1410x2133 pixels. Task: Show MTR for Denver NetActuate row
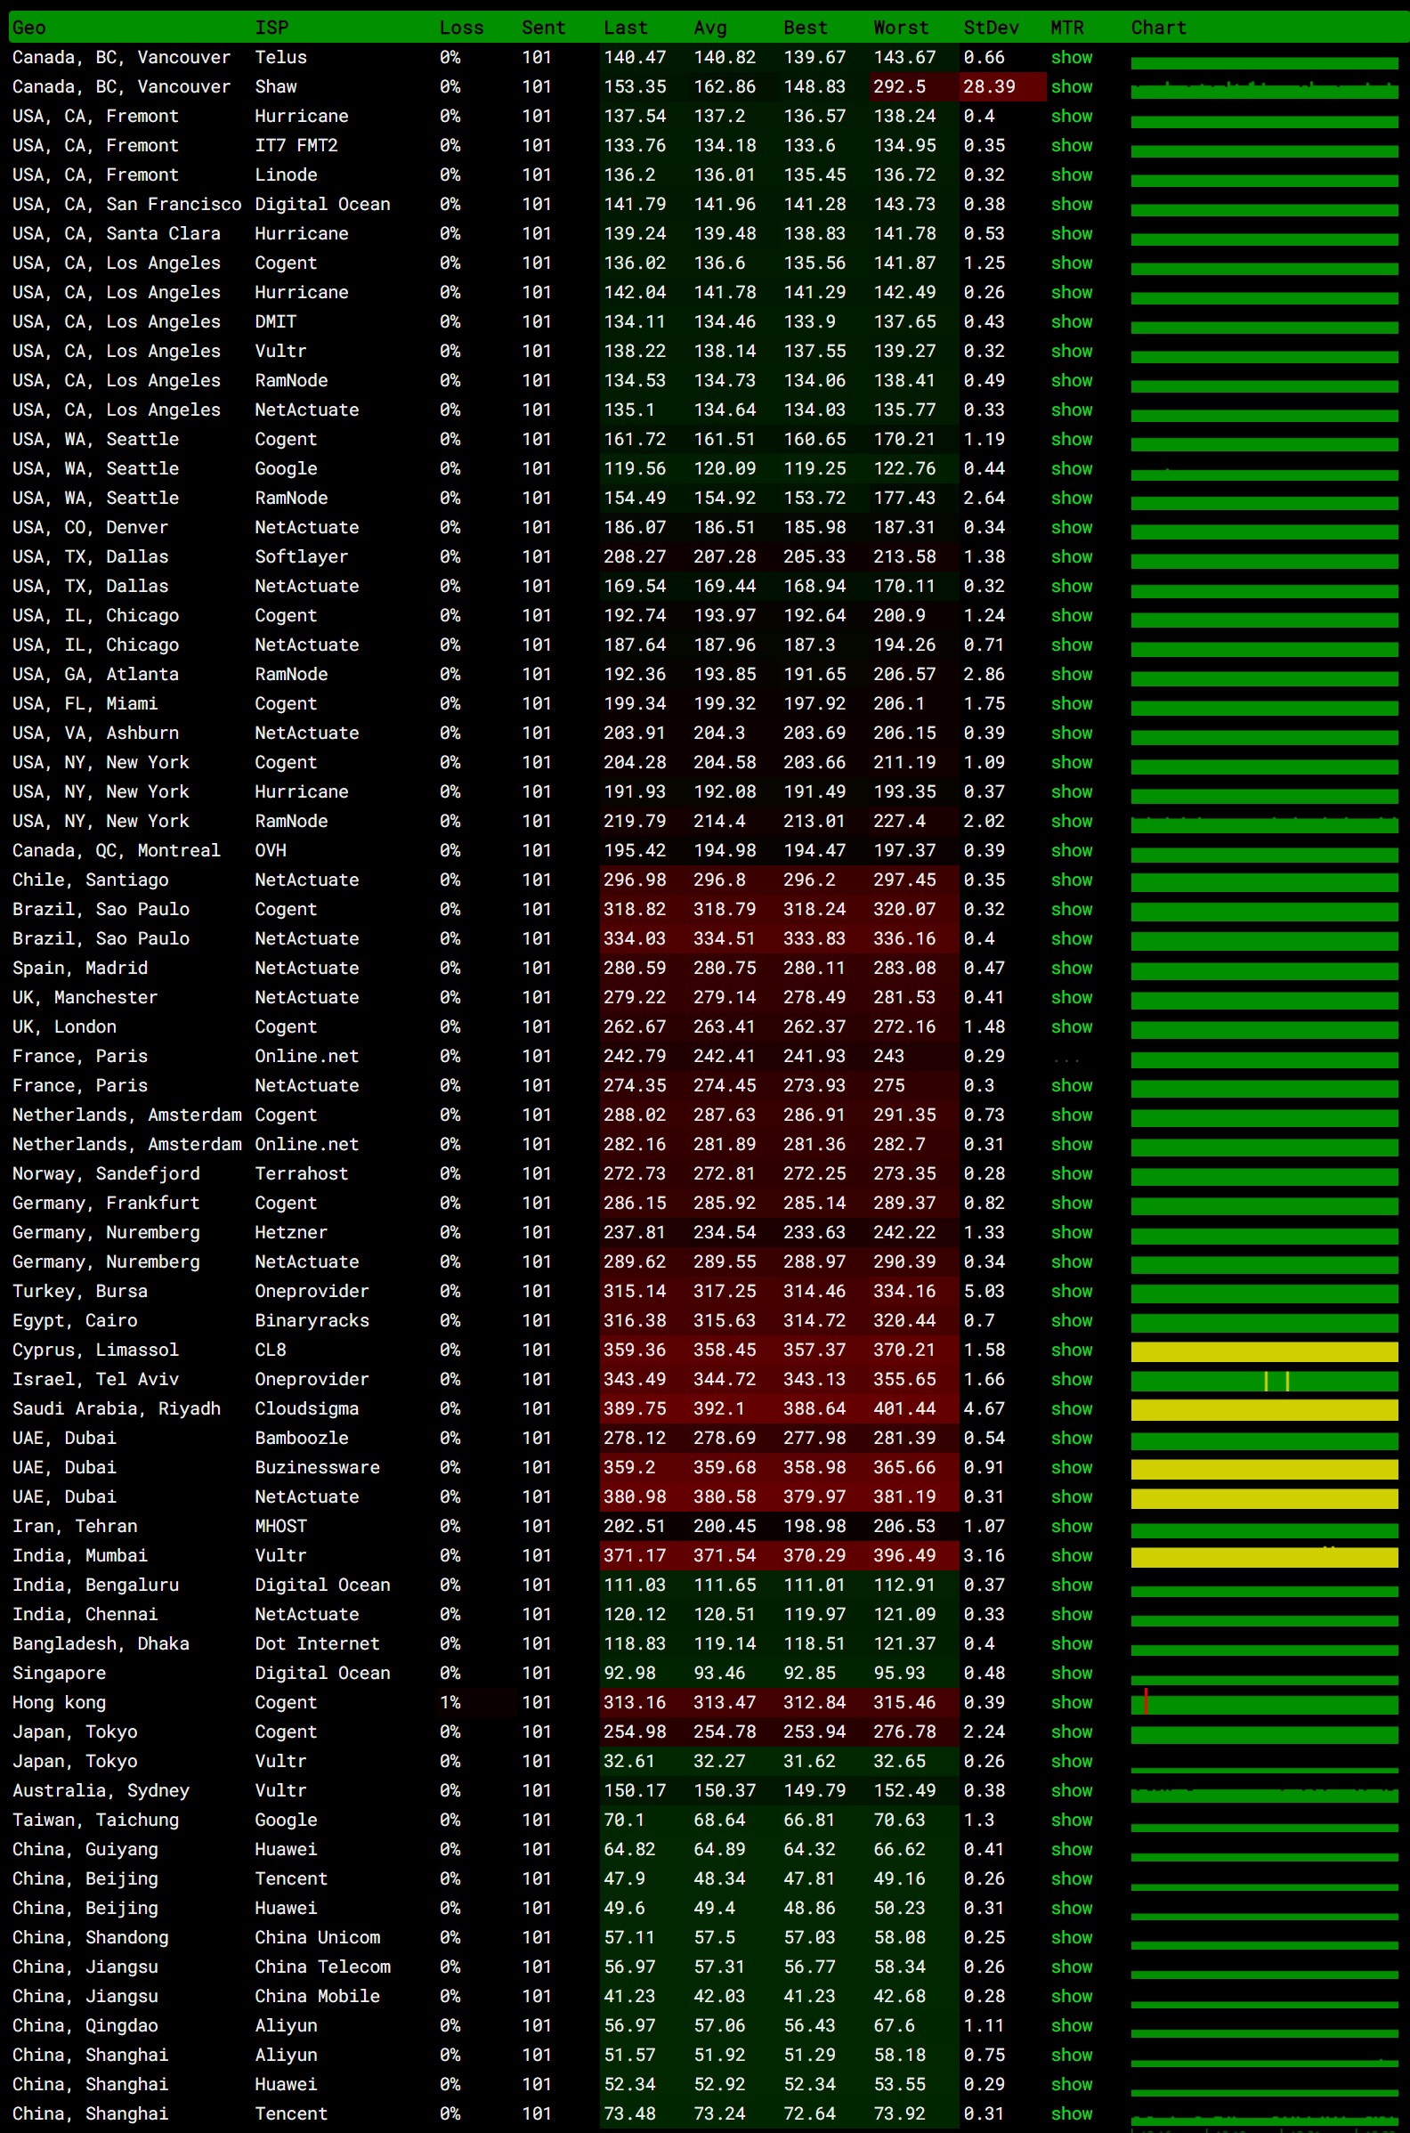tap(1071, 528)
